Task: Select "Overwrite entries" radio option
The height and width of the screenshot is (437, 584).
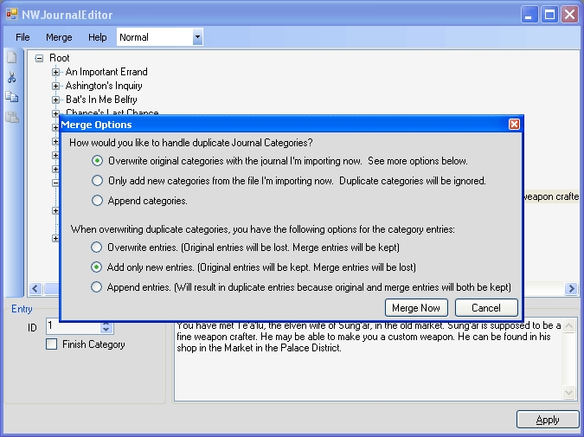Action: coord(98,247)
